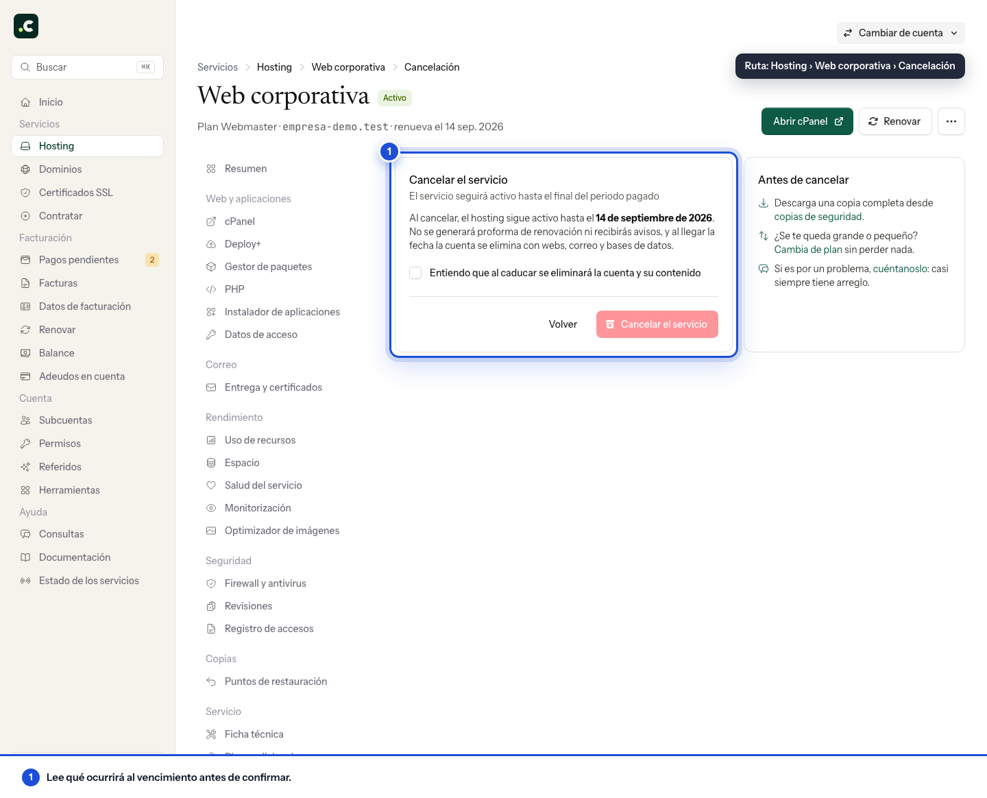Image resolution: width=987 pixels, height=798 pixels.
Task: Click the Certificados SSL shield icon
Action: pyautogui.click(x=25, y=193)
